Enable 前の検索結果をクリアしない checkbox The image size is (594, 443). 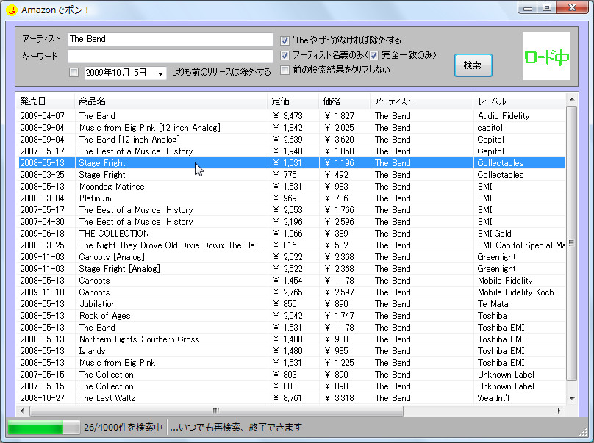[x=285, y=70]
